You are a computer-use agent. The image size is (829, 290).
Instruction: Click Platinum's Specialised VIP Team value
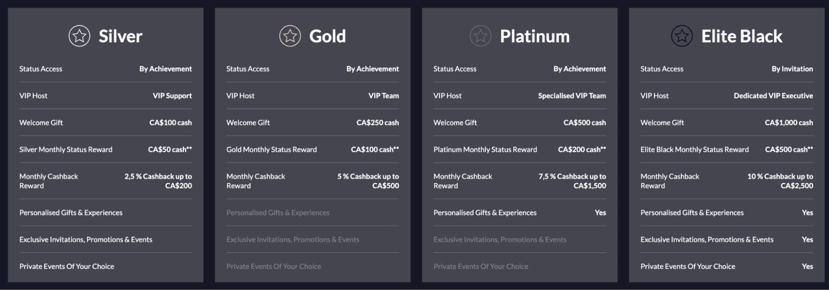click(572, 96)
